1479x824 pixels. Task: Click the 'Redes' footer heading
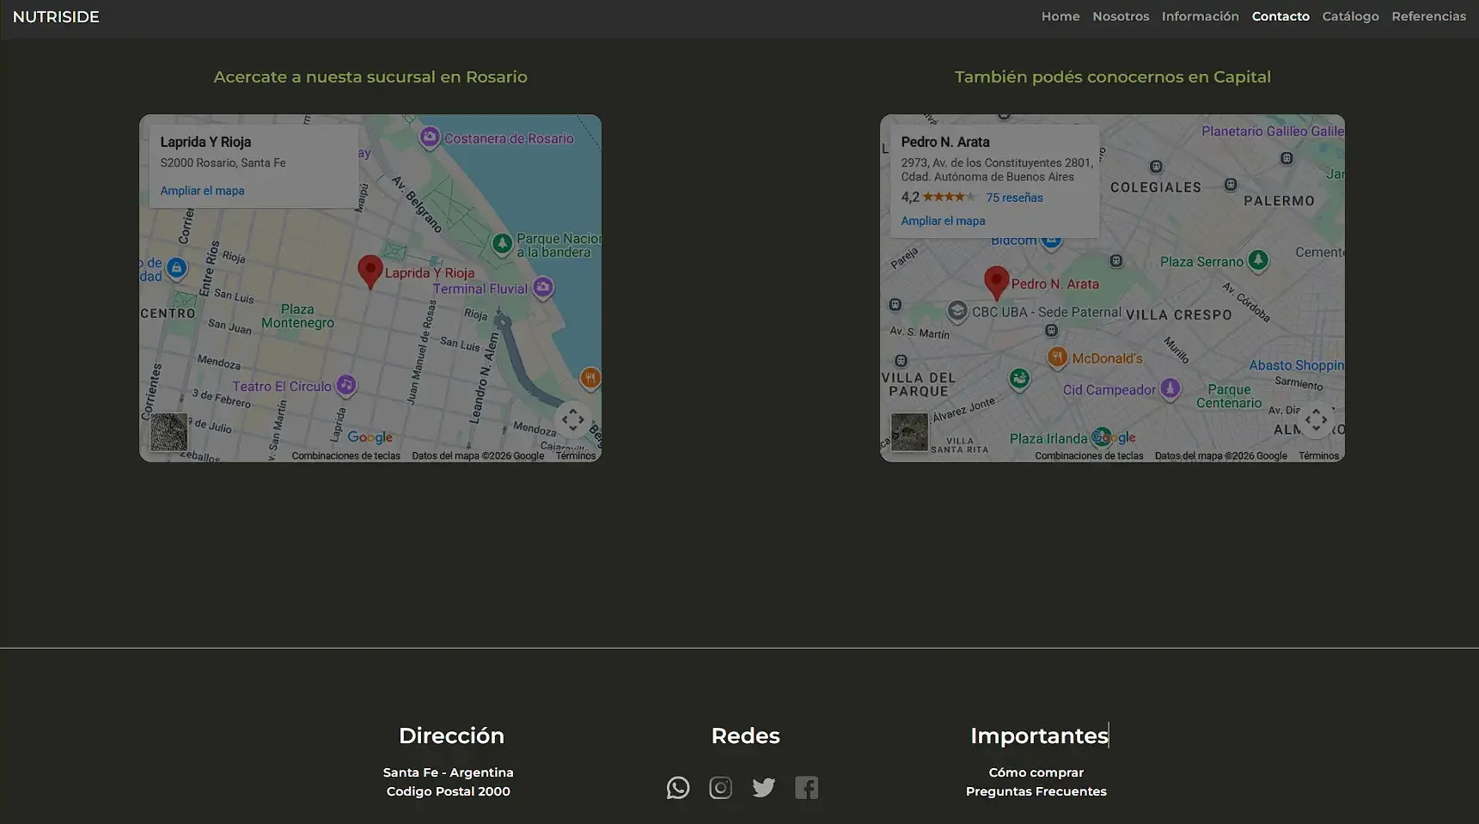pyautogui.click(x=746, y=735)
